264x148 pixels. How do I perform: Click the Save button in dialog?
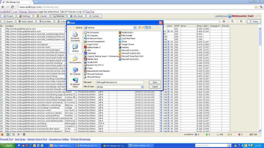tap(155, 82)
